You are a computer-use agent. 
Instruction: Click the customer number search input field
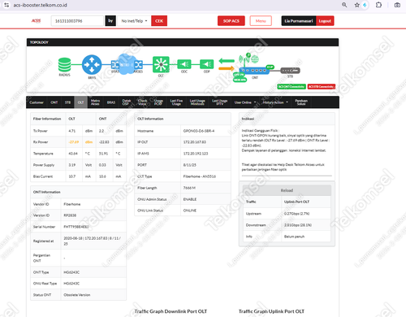77,21
